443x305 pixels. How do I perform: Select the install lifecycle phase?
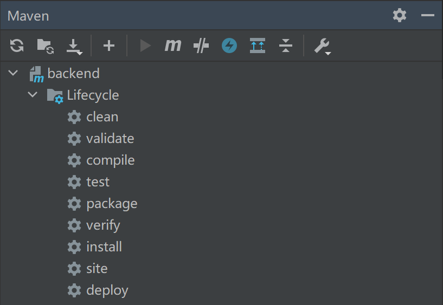[x=104, y=247]
